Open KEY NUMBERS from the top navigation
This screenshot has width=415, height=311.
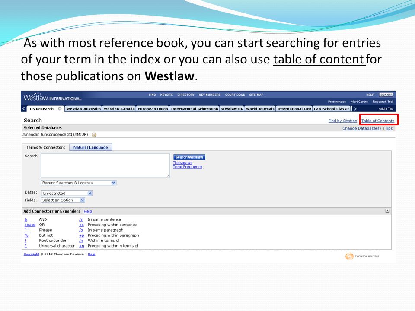[210, 95]
